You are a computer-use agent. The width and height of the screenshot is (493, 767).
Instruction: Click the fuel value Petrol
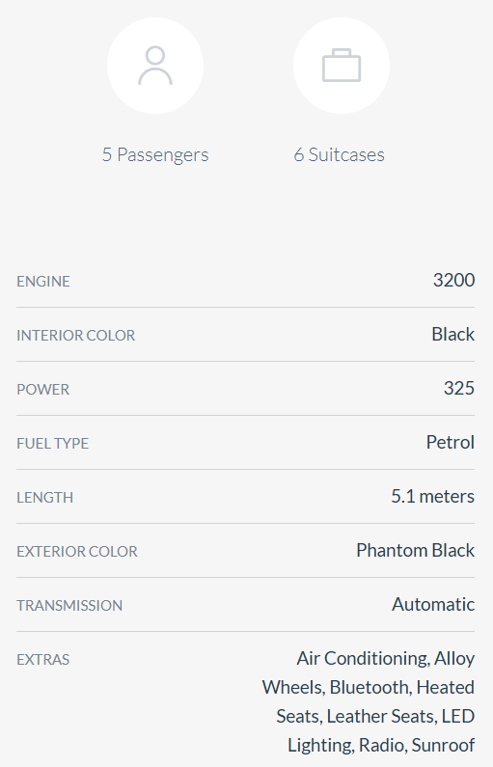[x=450, y=442]
